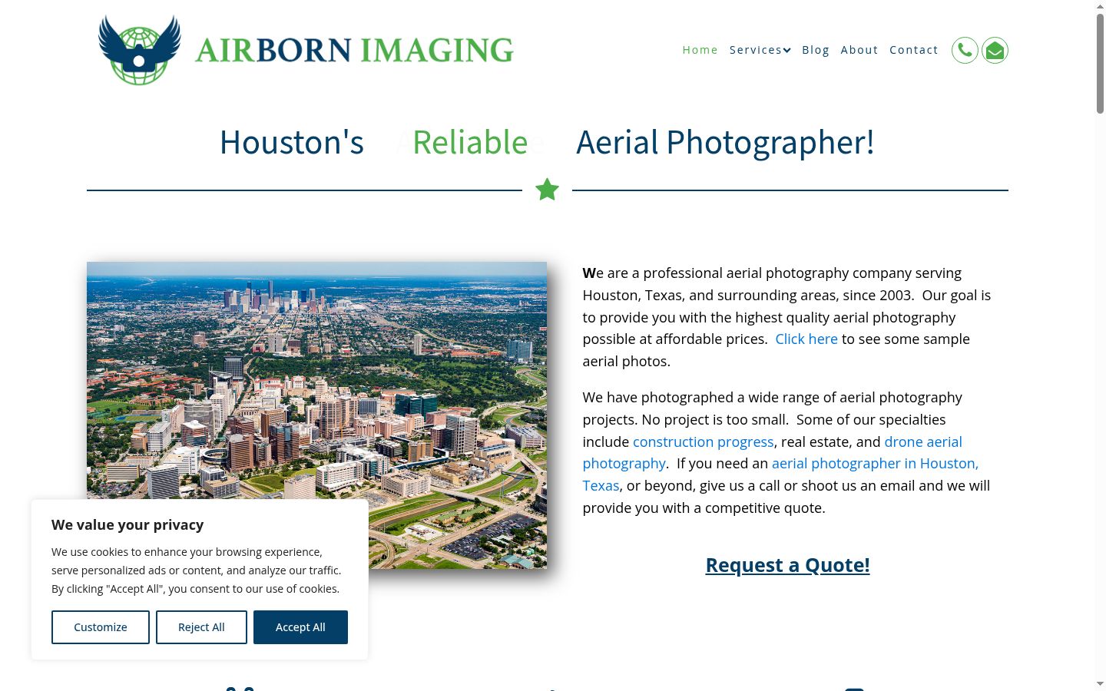Screen dimensions: 1106x691
Task: Open the About menu item
Action: (859, 50)
